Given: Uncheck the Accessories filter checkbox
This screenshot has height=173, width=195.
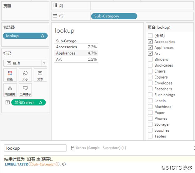Looking at the screenshot, I should coord(150,41).
